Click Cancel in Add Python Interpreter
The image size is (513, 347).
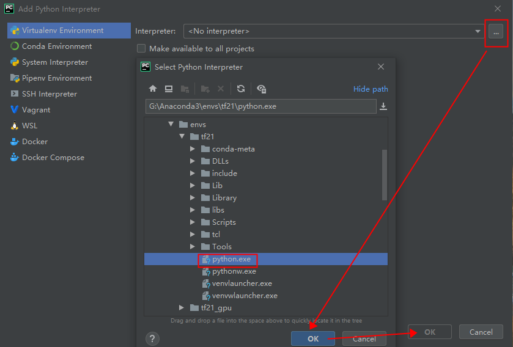(x=481, y=332)
